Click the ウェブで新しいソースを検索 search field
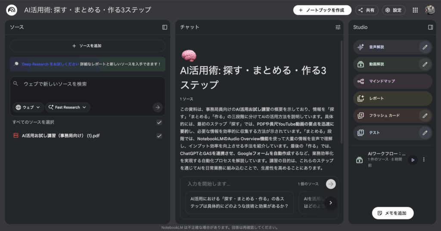Viewport: 441px width, 231px height. coord(86,84)
